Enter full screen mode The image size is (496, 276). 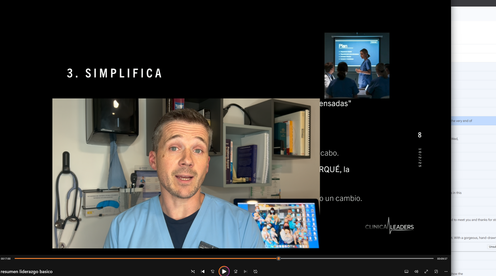pos(426,271)
